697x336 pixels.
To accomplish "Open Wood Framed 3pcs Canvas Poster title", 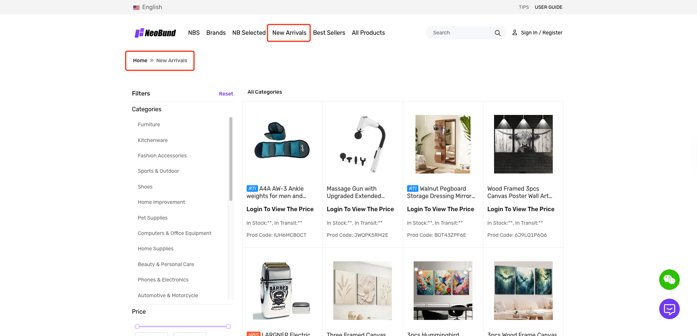I will [x=520, y=192].
